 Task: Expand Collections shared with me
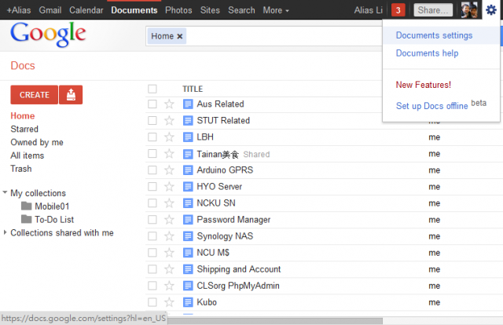point(5,232)
